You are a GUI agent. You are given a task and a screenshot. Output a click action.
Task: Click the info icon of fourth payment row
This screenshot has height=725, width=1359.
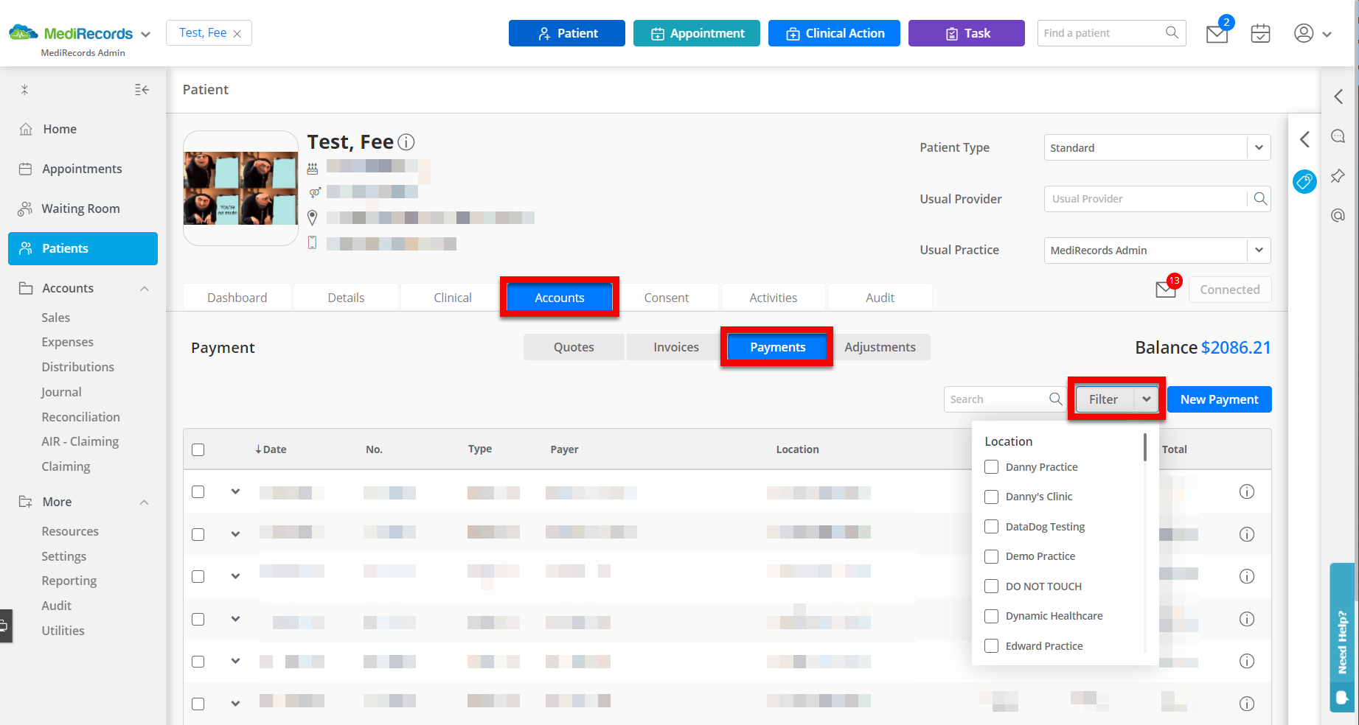[x=1247, y=619]
